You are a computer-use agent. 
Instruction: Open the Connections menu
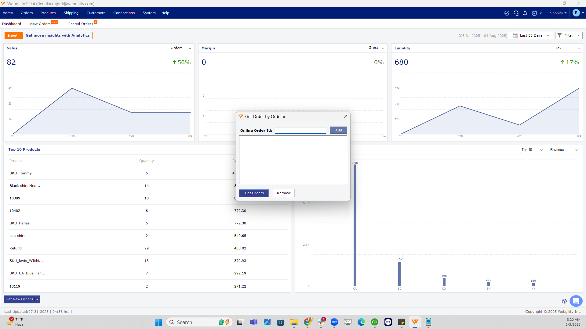[124, 13]
